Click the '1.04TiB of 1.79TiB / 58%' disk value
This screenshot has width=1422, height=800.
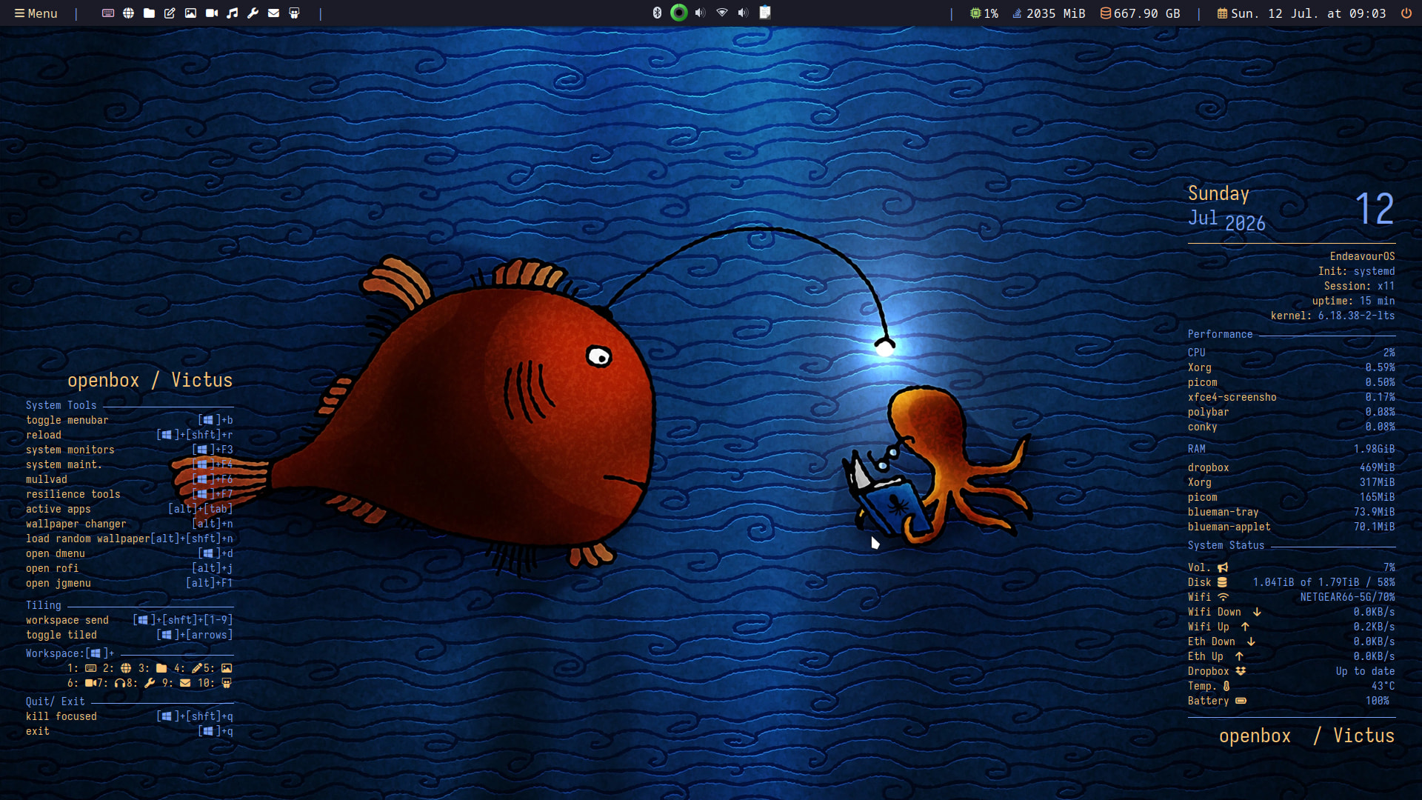pyautogui.click(x=1324, y=582)
